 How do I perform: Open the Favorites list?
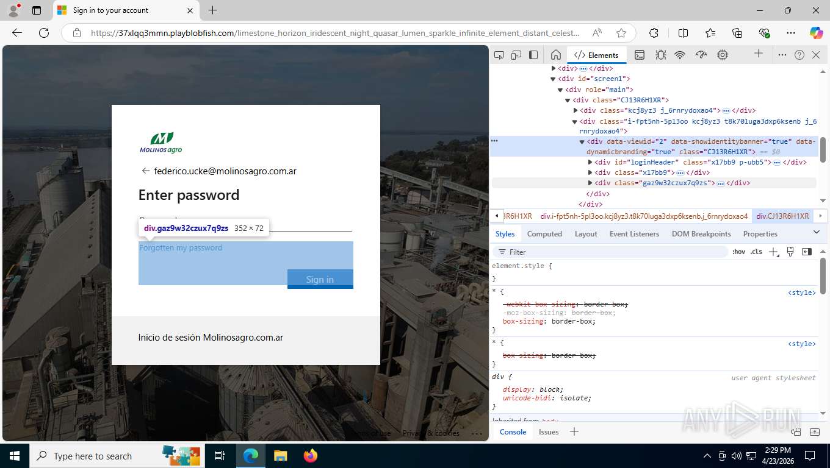(x=710, y=33)
